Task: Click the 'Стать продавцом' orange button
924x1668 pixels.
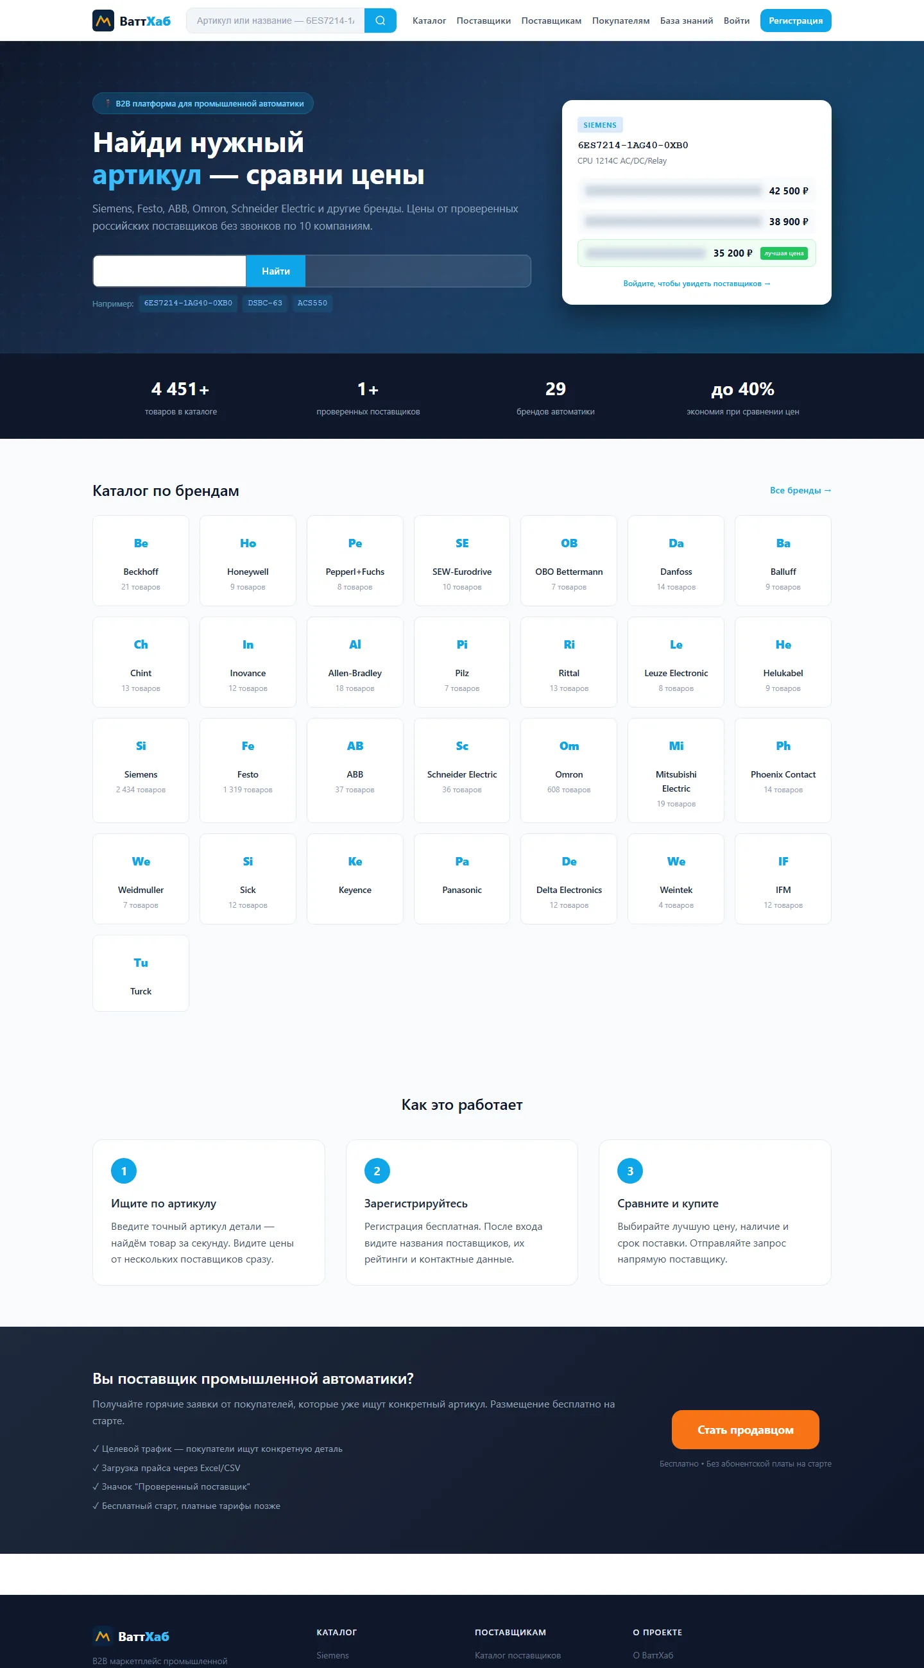Action: (x=745, y=1430)
